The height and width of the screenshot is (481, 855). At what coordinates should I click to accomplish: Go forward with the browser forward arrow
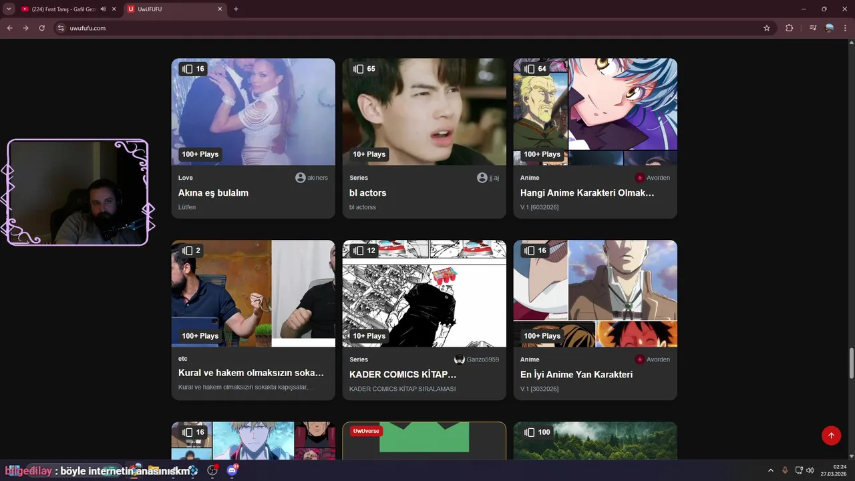click(25, 28)
